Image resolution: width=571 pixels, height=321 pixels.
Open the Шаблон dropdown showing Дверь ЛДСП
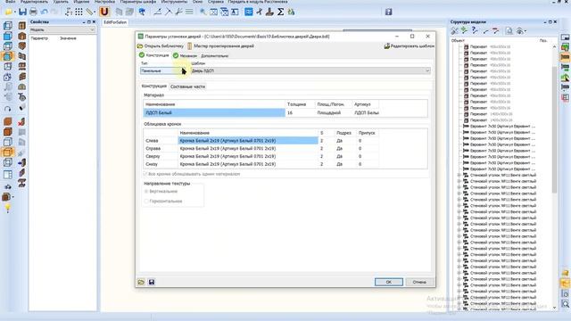point(310,70)
